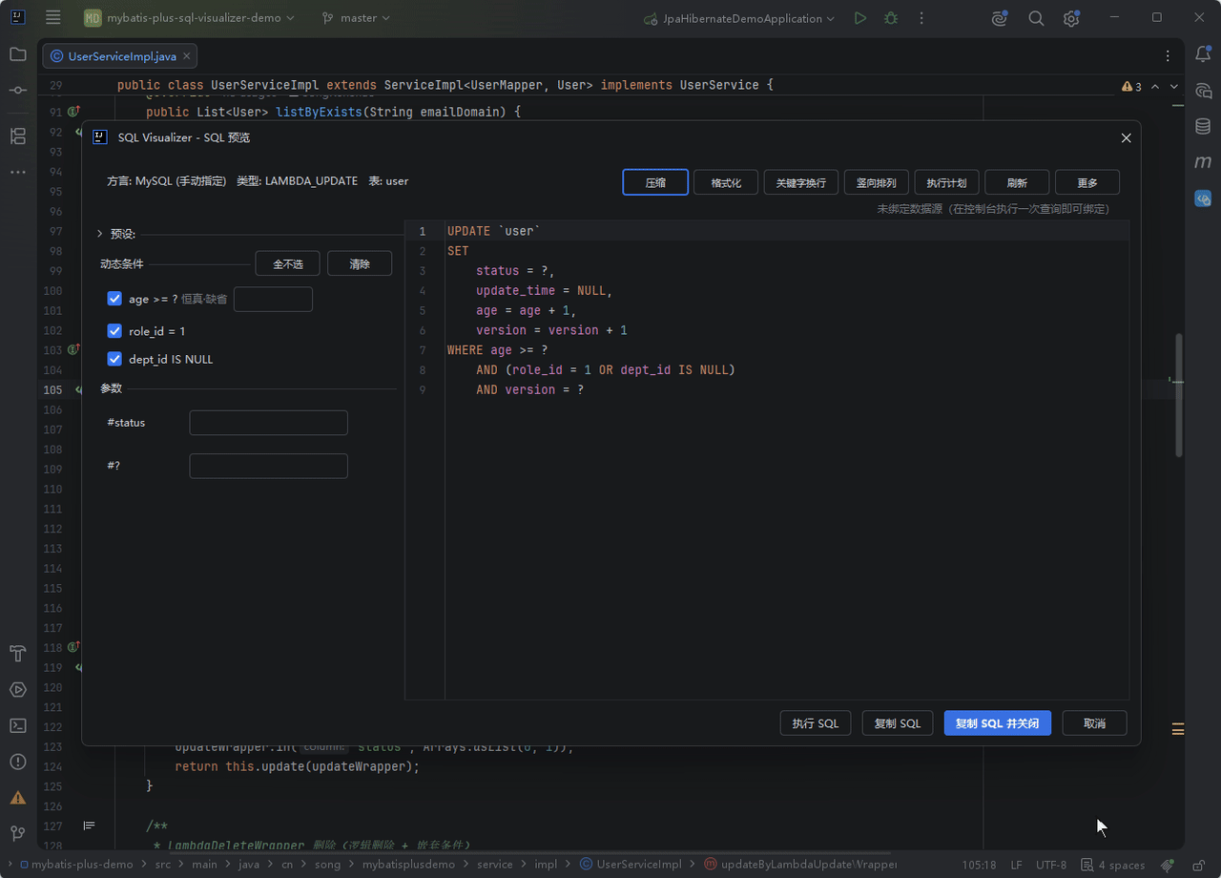
Task: Open the main hamburger menu
Action: pyautogui.click(x=52, y=18)
